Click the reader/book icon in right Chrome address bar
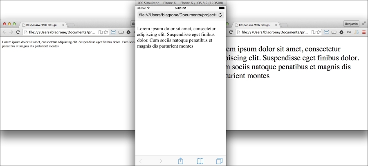 click(313, 32)
